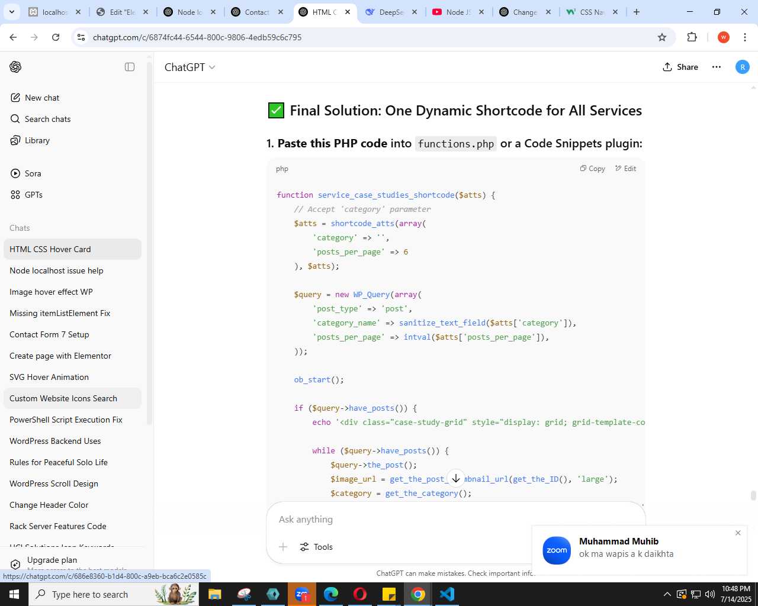Image resolution: width=758 pixels, height=606 pixels.
Task: Expand the ChatGPT model dropdown
Action: point(189,67)
